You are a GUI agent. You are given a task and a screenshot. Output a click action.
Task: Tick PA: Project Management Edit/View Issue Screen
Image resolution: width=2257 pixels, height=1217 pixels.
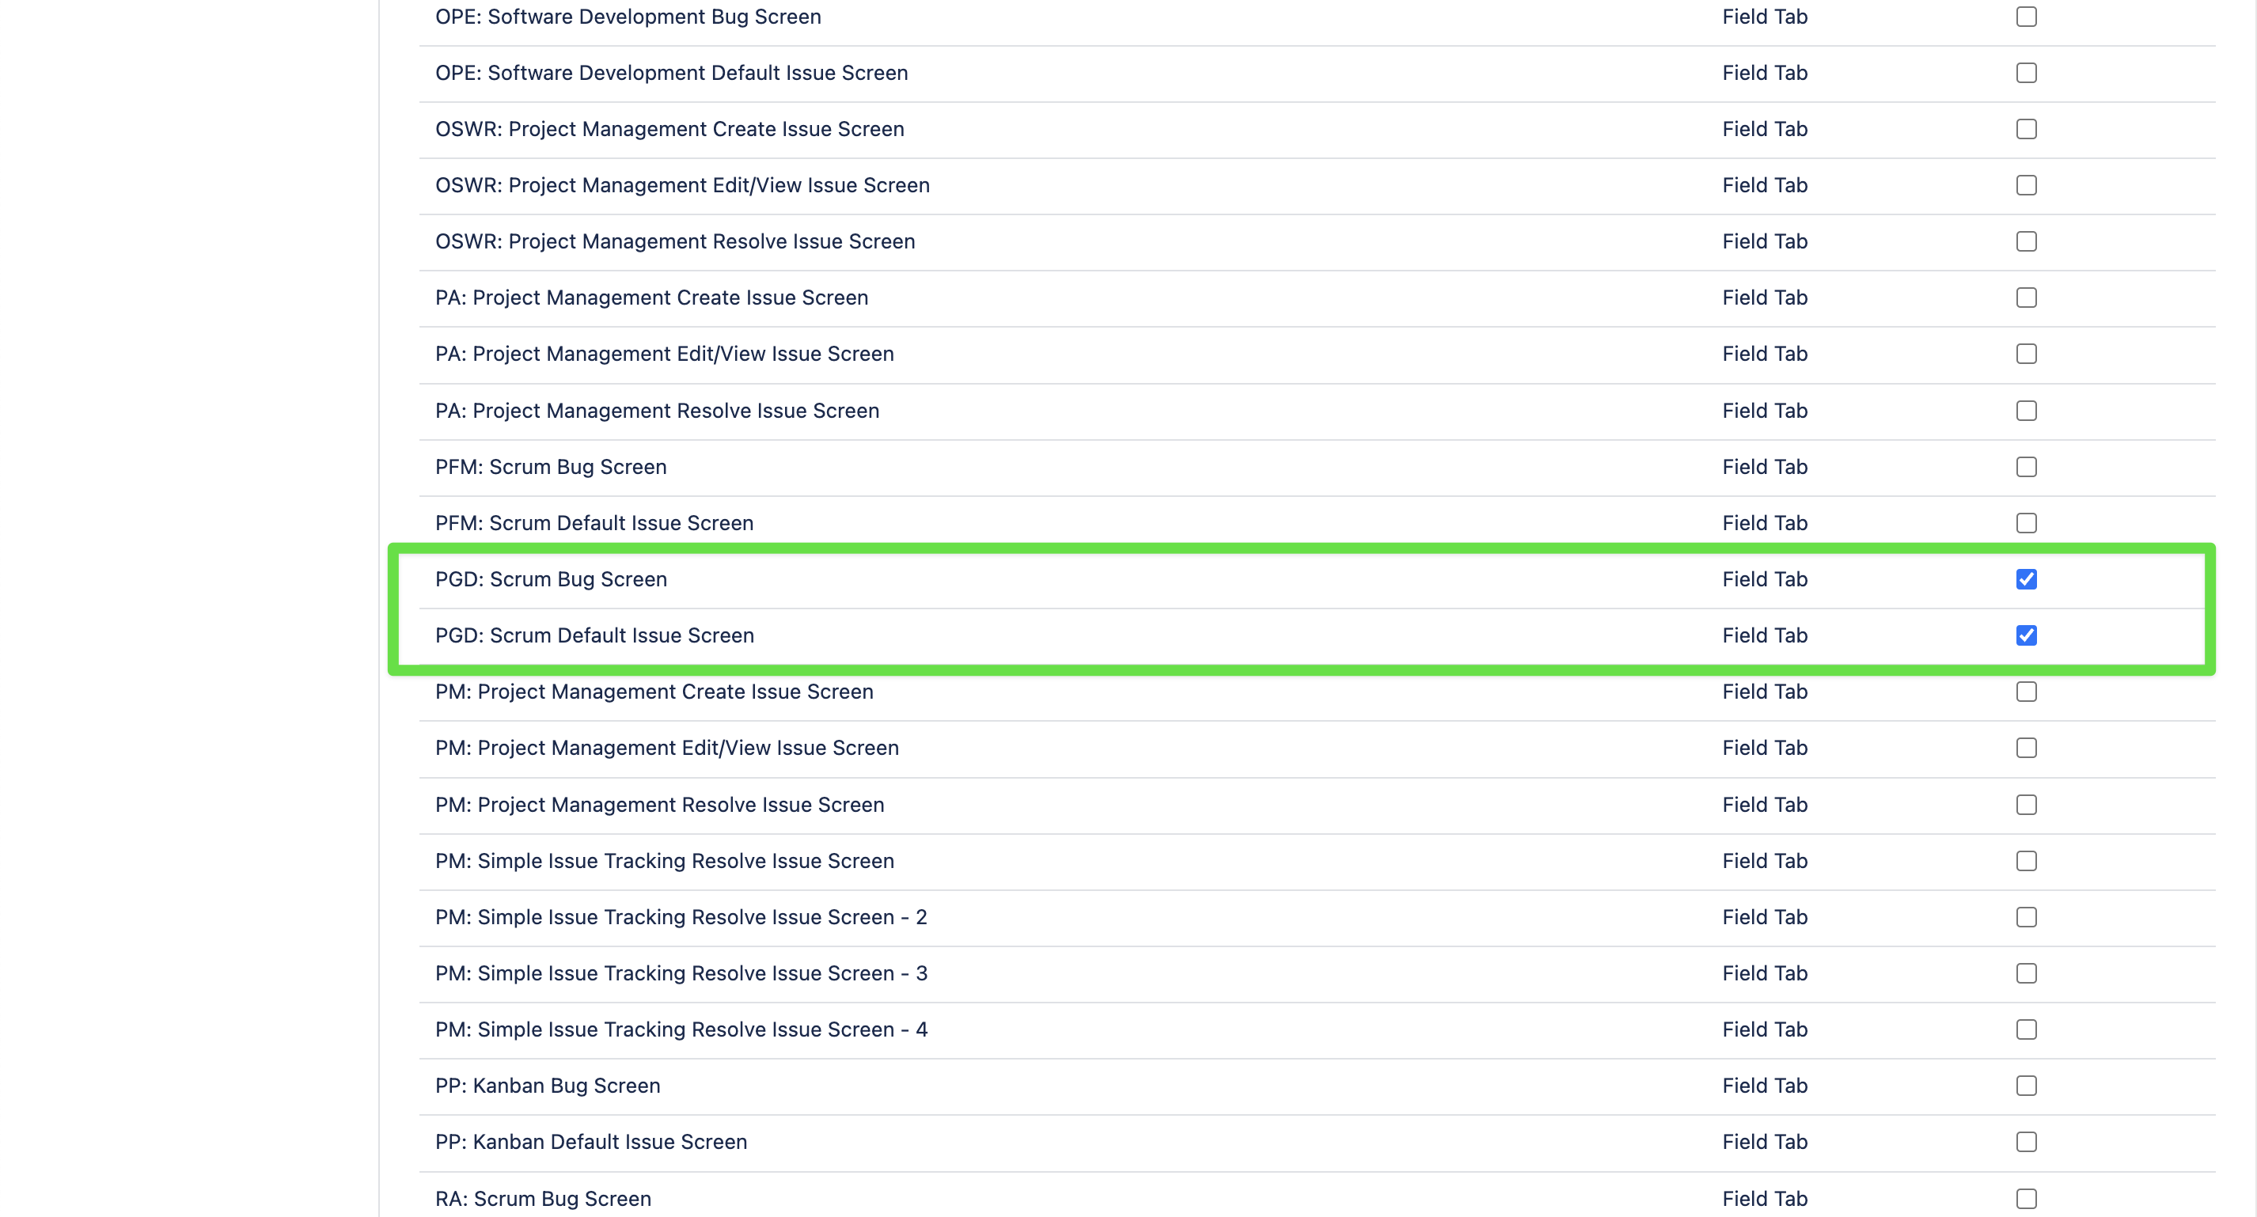pyautogui.click(x=2026, y=354)
